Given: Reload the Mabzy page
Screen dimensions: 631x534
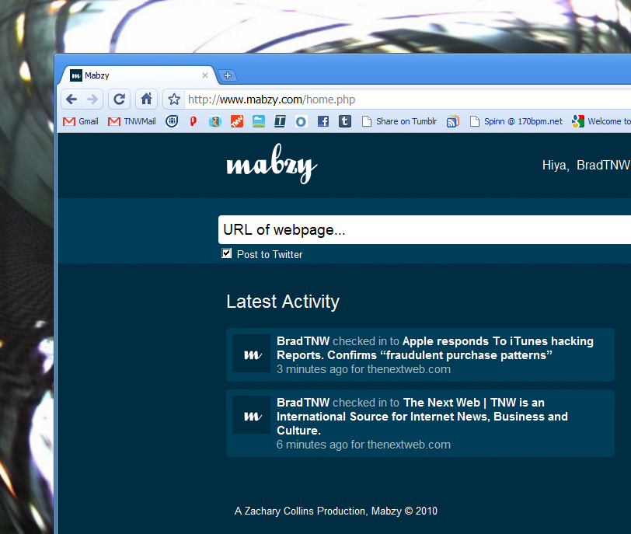Looking at the screenshot, I should 119,99.
